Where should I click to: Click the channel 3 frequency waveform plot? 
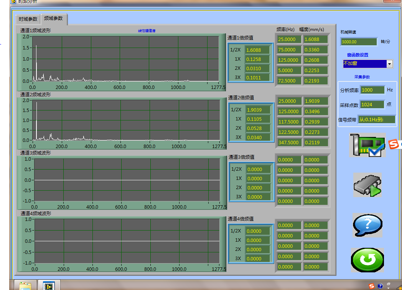pyautogui.click(x=127, y=180)
